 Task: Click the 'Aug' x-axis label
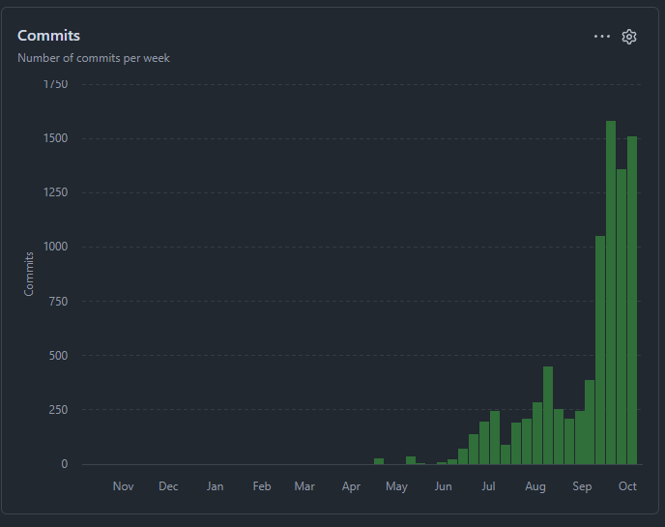(x=535, y=486)
